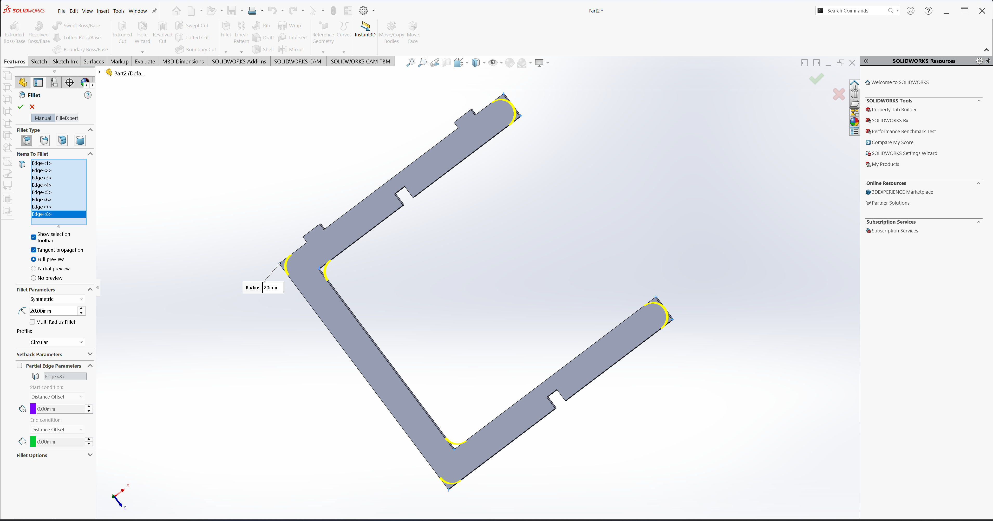Open the Appearances color ball in task pane
This screenshot has width=993, height=521.
(854, 122)
